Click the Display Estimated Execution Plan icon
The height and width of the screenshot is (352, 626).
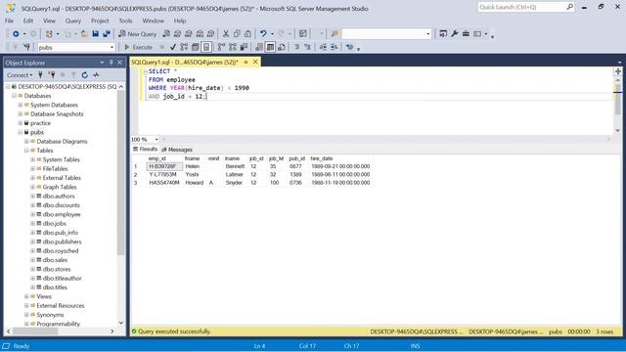(x=184, y=47)
